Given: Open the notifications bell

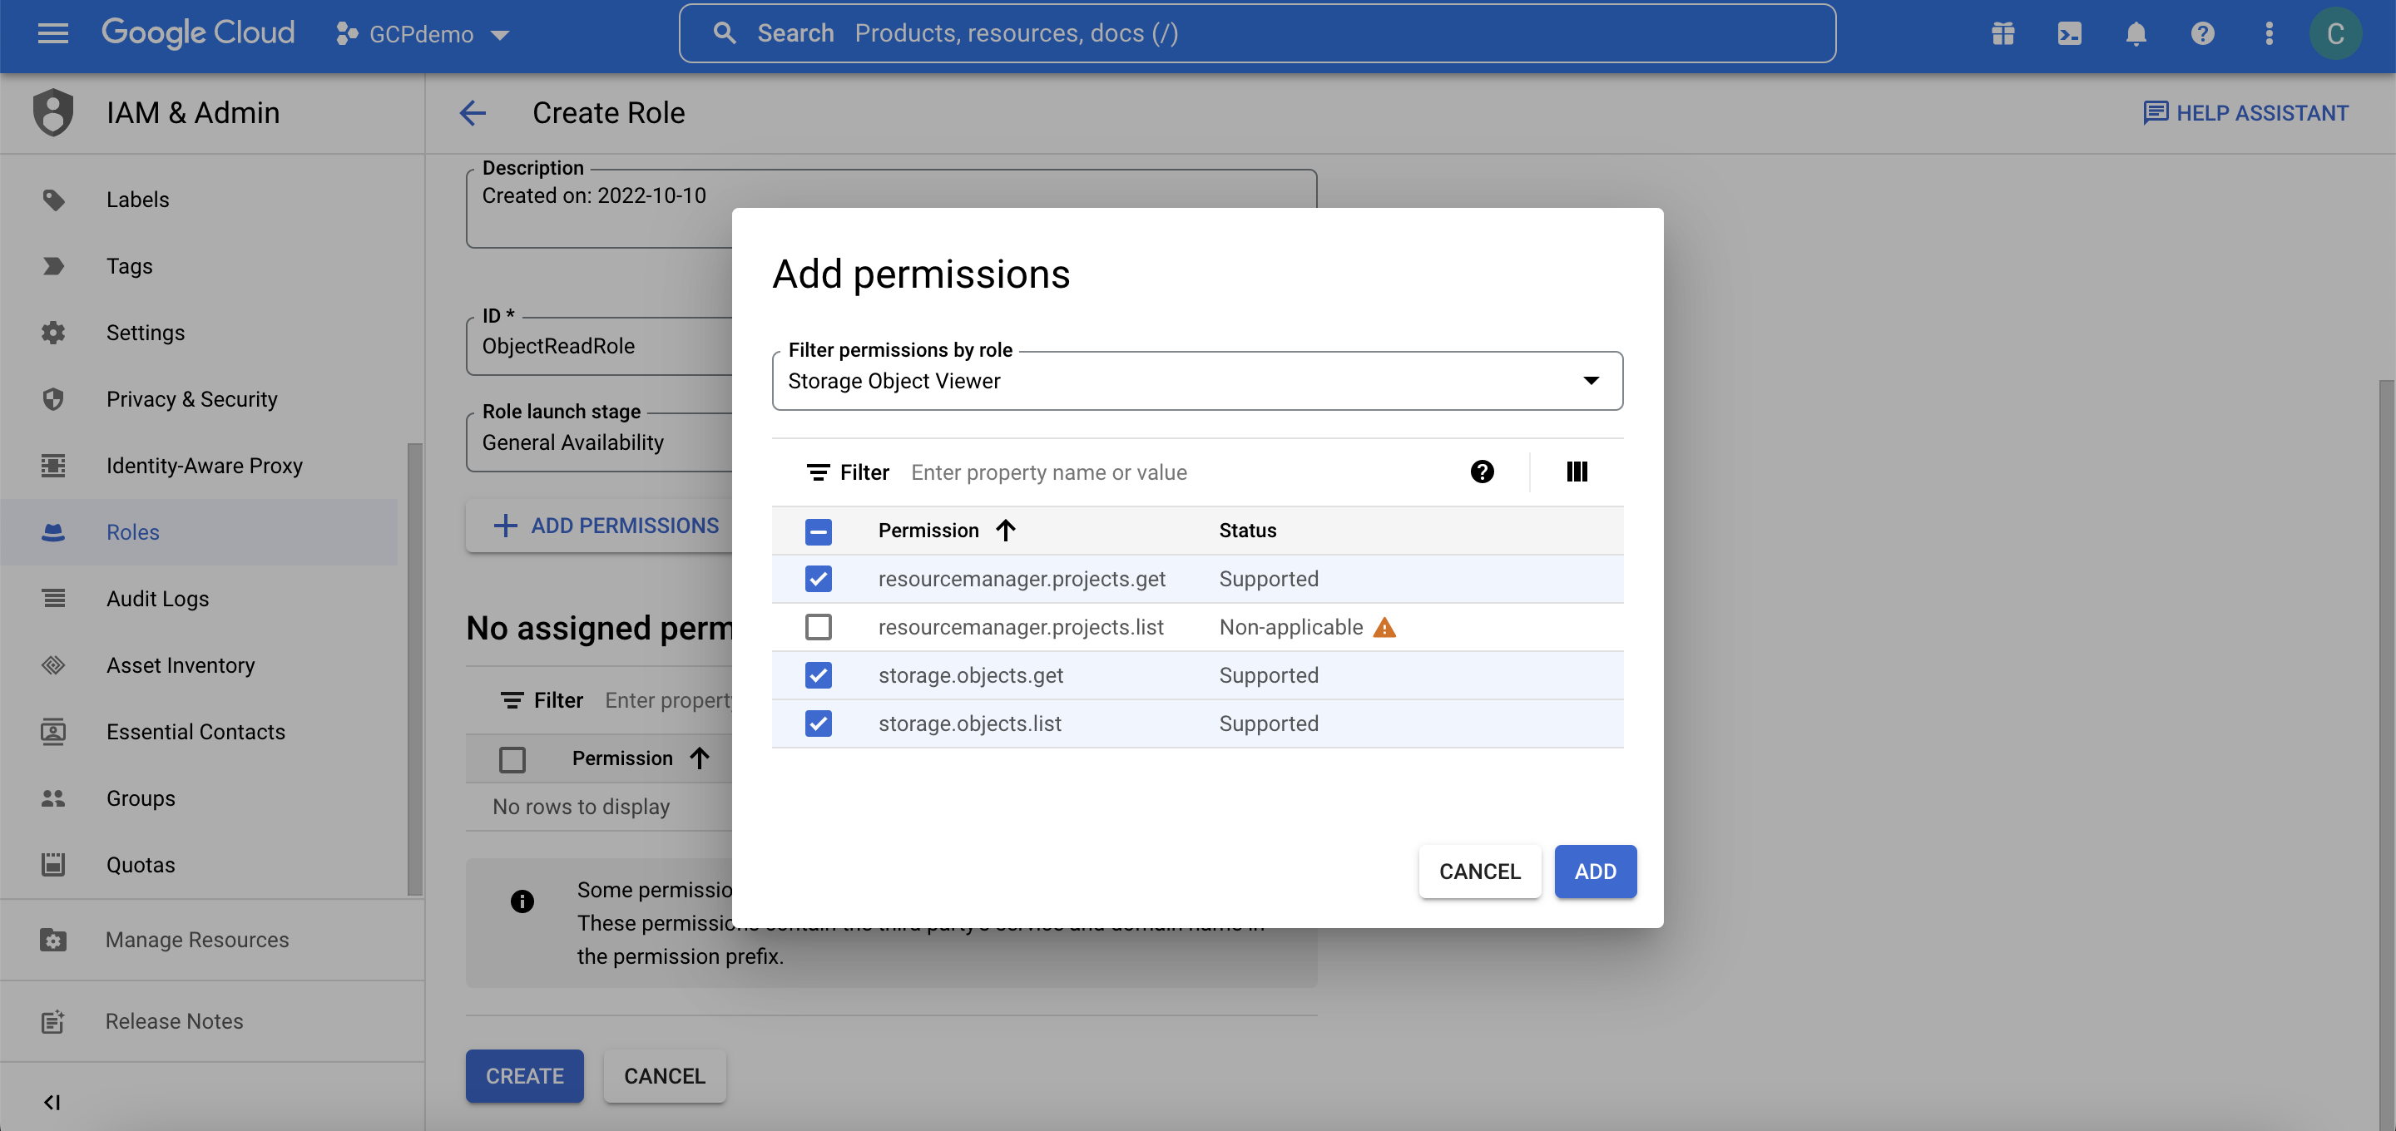Looking at the screenshot, I should pyautogui.click(x=2136, y=33).
